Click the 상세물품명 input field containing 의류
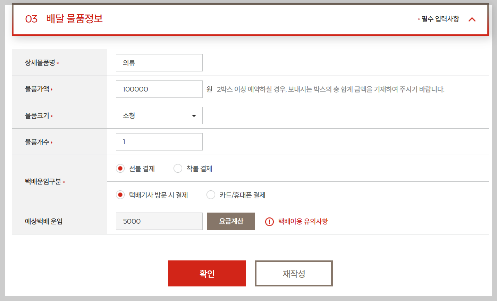This screenshot has height=301, width=497. [x=159, y=63]
